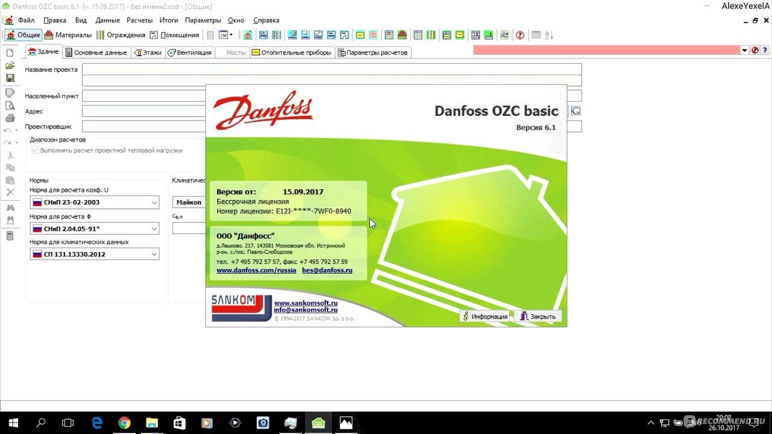Click the scissors cut icon
Viewport: 772px width, 434px height.
(10, 155)
